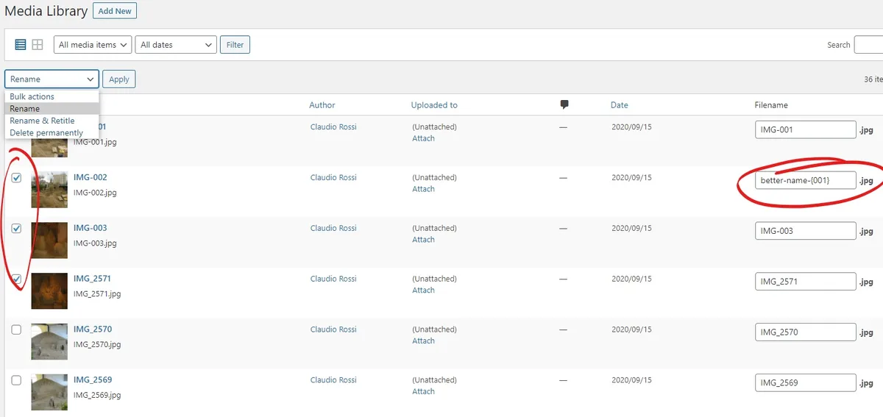This screenshot has width=883, height=417.
Task: Open the IMG-002 thumbnail image
Action: tap(49, 190)
